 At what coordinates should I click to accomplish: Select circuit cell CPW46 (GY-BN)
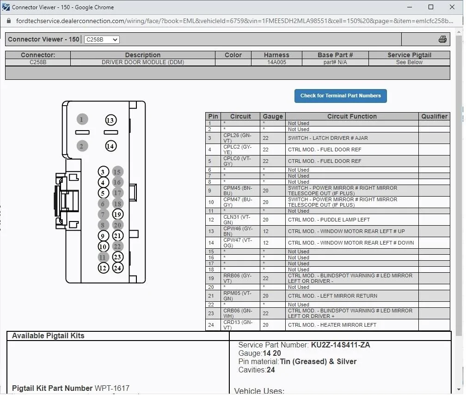click(240, 231)
